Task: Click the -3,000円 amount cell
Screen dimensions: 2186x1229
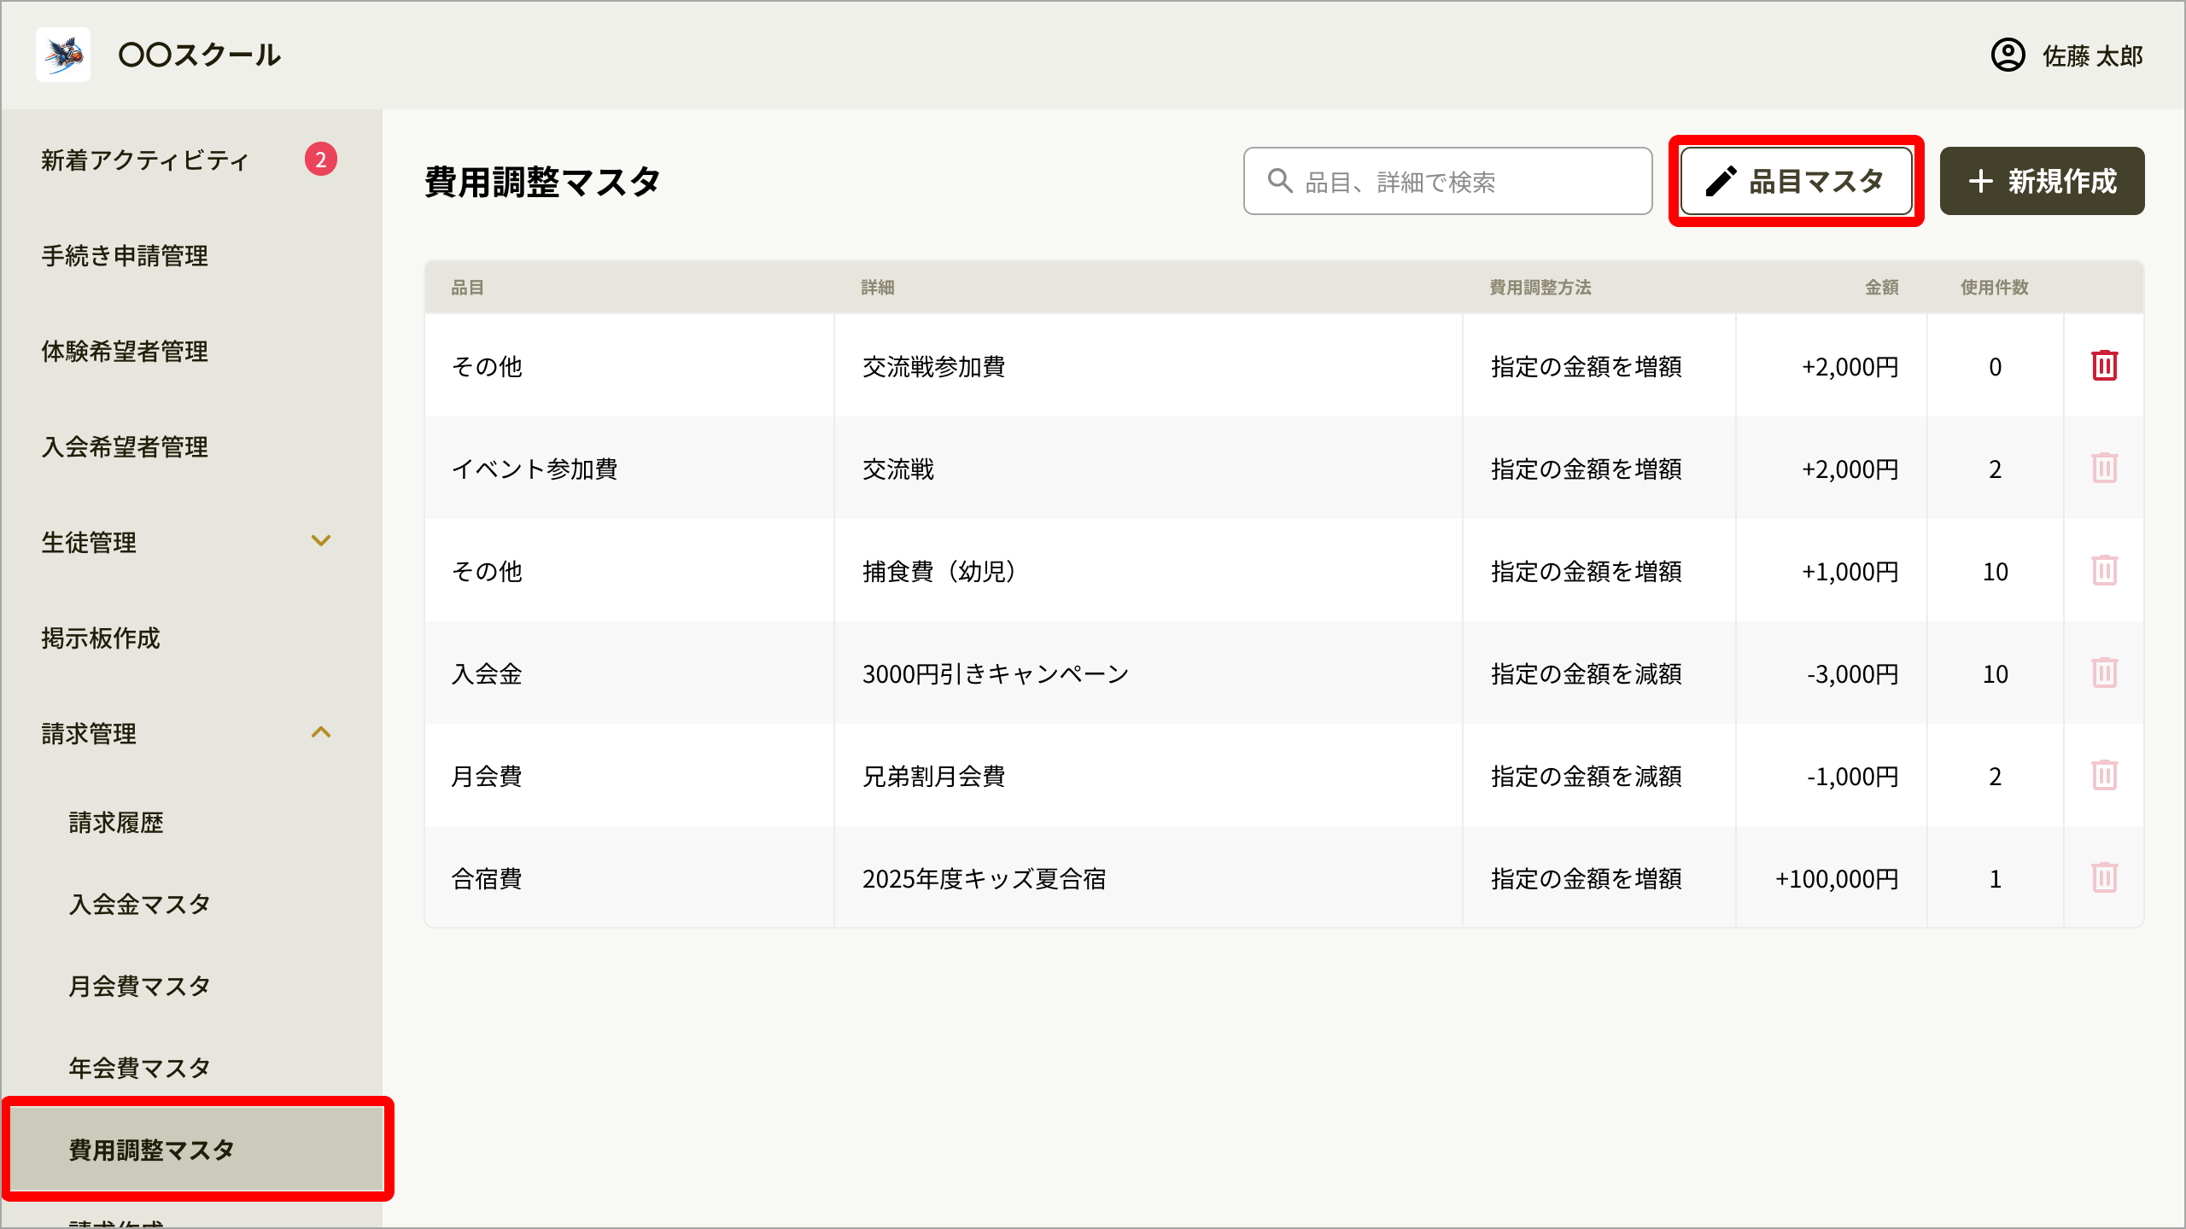Action: 1831,673
